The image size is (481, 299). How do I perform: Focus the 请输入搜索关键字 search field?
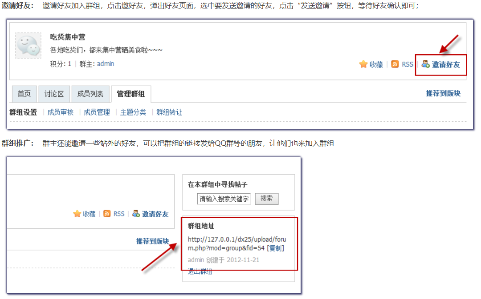pos(224,199)
